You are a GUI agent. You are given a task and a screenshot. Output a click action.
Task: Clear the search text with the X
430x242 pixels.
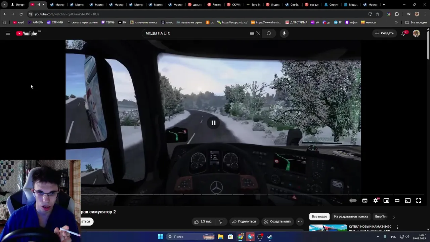point(258,33)
